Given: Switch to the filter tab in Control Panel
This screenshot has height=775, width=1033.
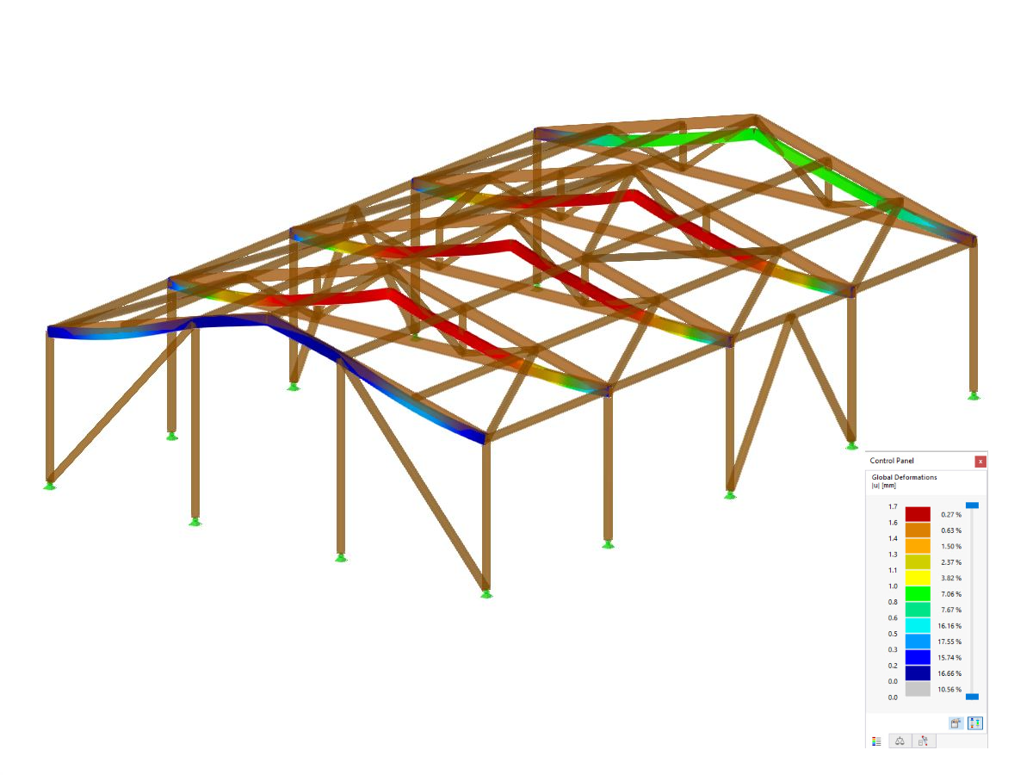Looking at the screenshot, I should pyautogui.click(x=922, y=741).
